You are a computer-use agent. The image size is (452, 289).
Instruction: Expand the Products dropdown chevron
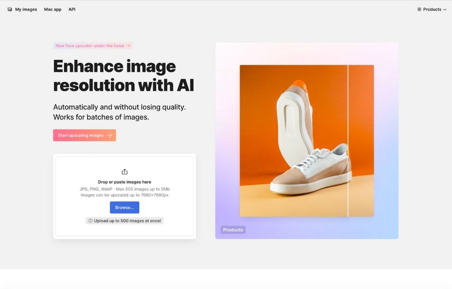pos(445,10)
